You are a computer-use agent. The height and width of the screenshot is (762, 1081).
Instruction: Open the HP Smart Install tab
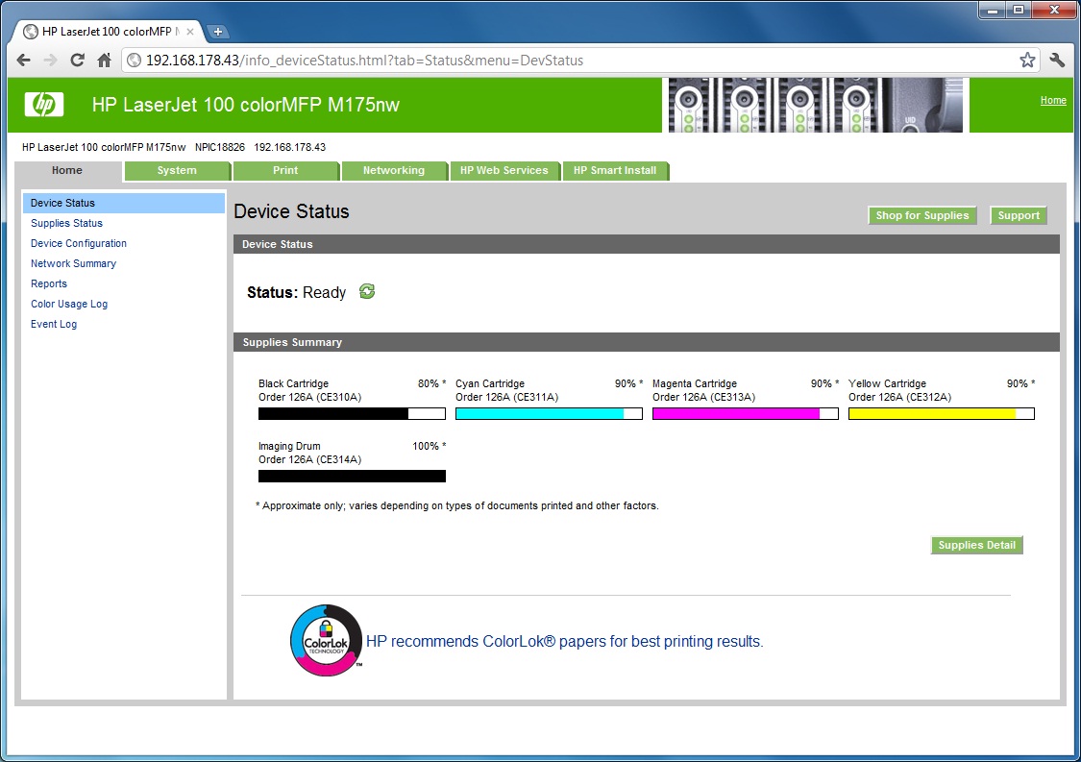(x=615, y=170)
